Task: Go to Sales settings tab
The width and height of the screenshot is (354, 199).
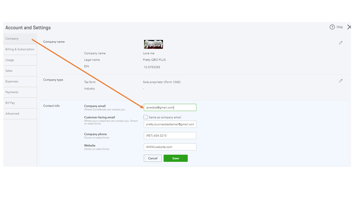Action: click(x=9, y=71)
